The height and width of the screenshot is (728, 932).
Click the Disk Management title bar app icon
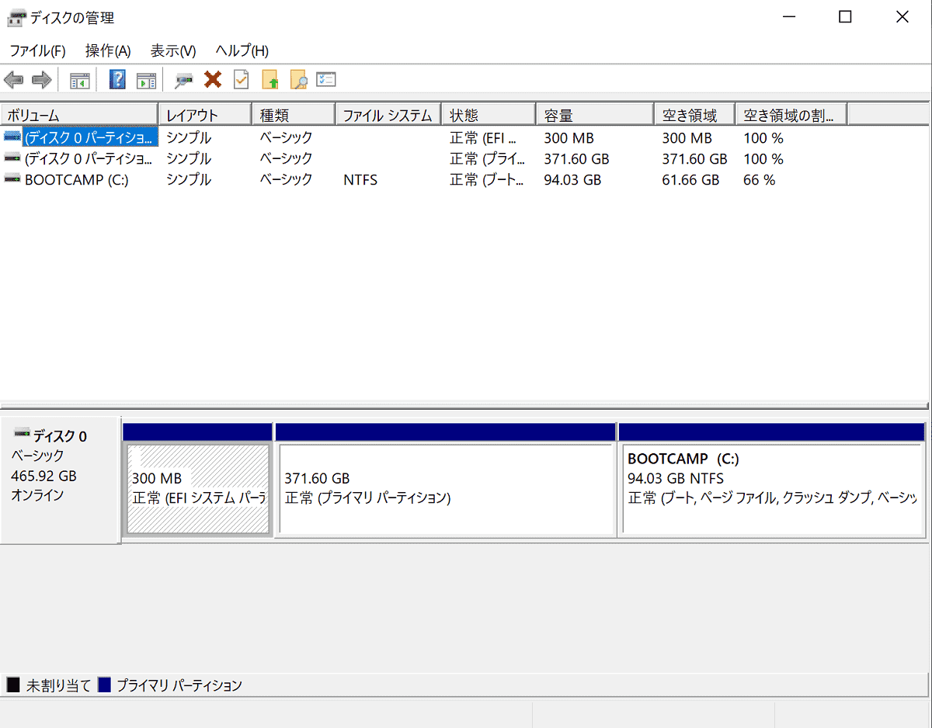[16, 17]
